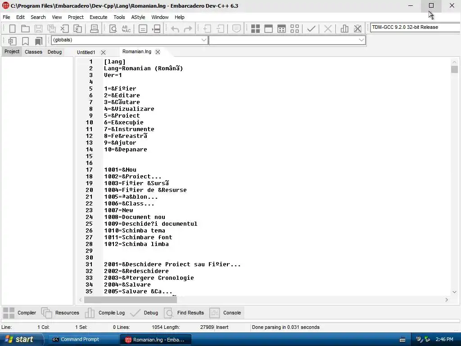Click the Unindent toolbar icon
Image resolution: width=461 pixels, height=346 pixels.
point(220,28)
